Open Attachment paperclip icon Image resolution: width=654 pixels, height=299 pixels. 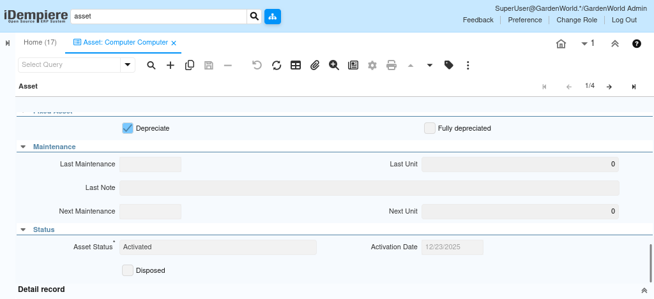tap(315, 65)
